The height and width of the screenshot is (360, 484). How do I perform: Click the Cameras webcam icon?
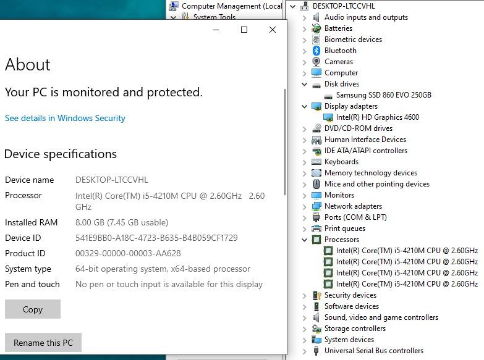[316, 62]
